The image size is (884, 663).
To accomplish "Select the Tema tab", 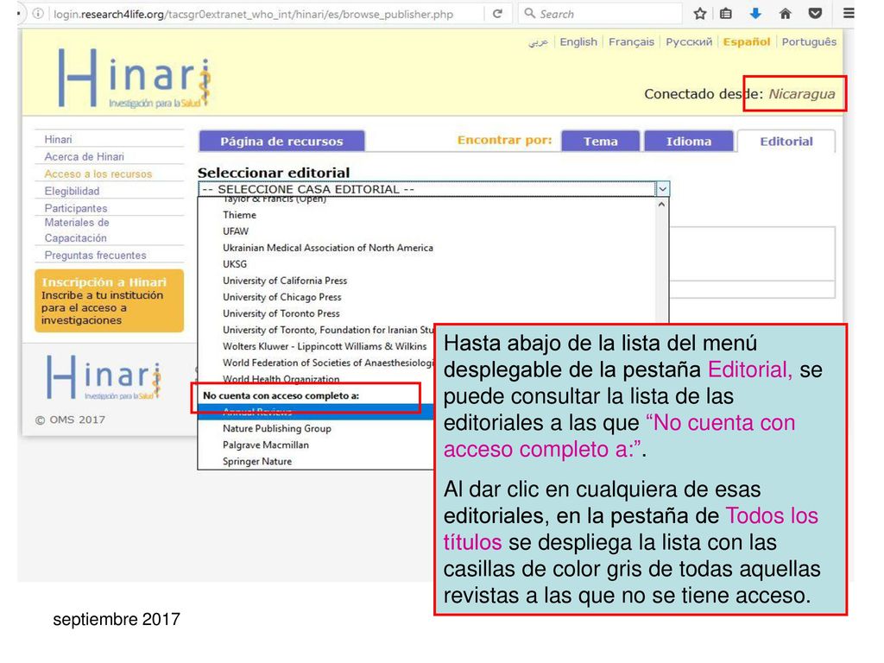I will 601,141.
